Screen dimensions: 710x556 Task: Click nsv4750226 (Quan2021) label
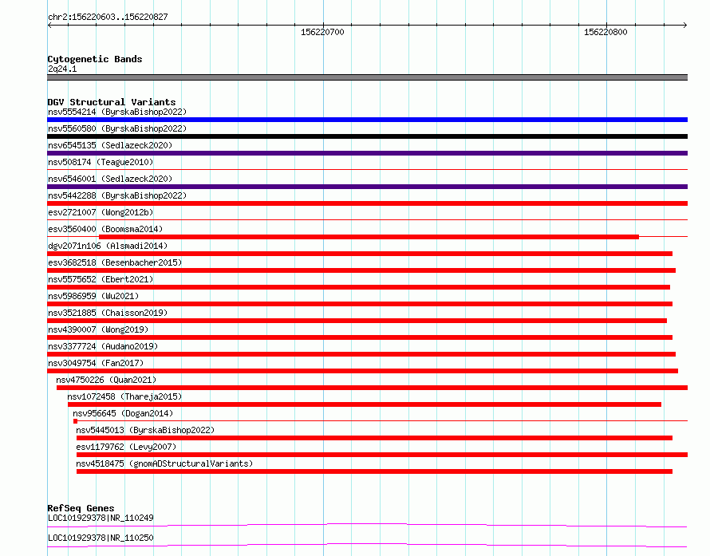click(x=106, y=380)
